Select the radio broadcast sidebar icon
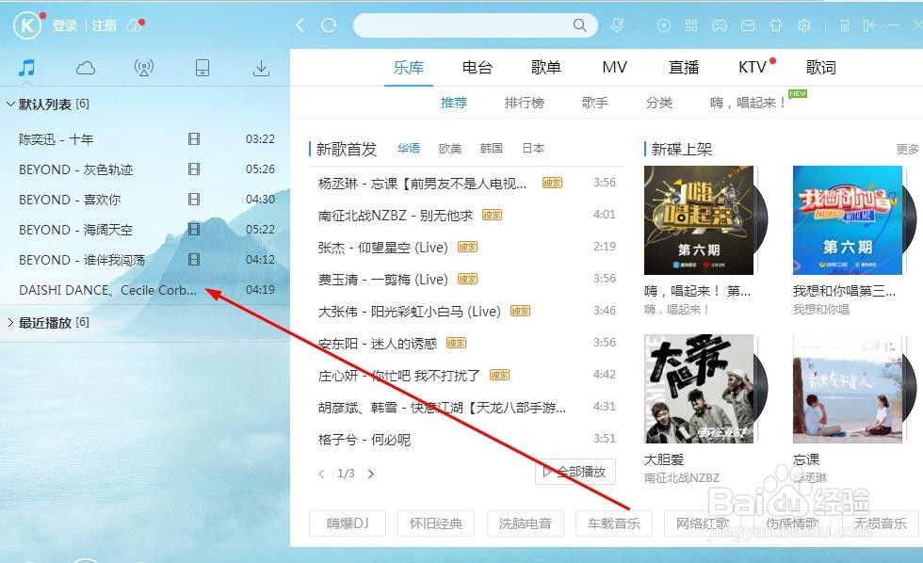 [x=143, y=68]
